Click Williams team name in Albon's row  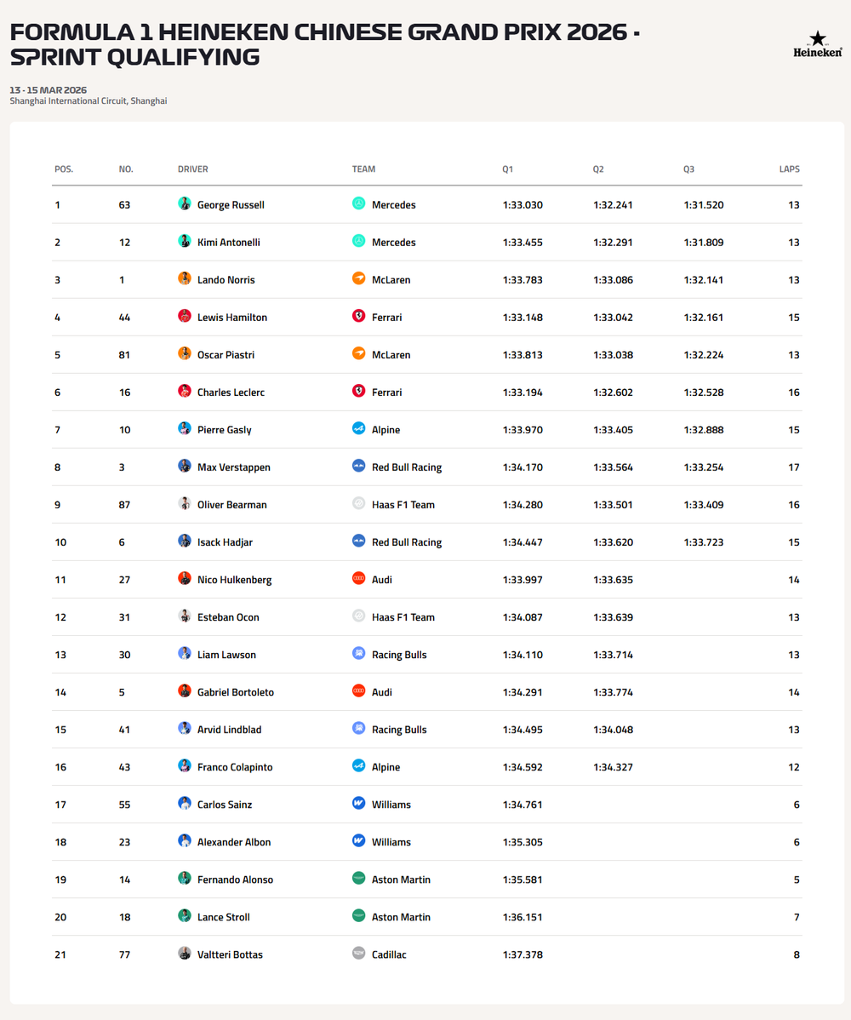391,842
